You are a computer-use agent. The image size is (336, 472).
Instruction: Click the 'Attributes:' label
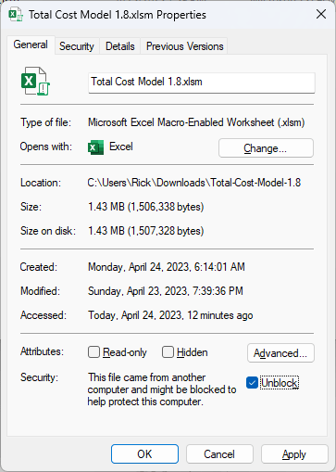click(42, 351)
